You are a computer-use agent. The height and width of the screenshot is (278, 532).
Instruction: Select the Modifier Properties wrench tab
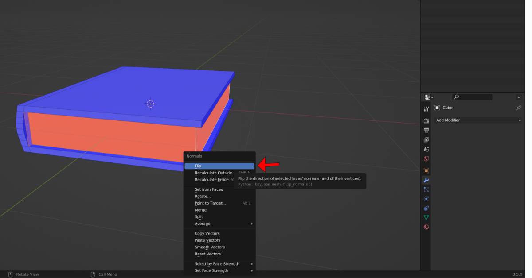(426, 180)
